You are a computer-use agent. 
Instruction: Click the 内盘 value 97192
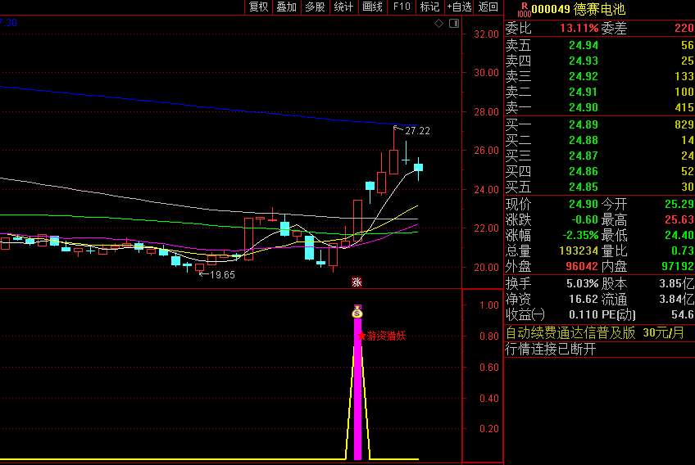pyautogui.click(x=677, y=267)
